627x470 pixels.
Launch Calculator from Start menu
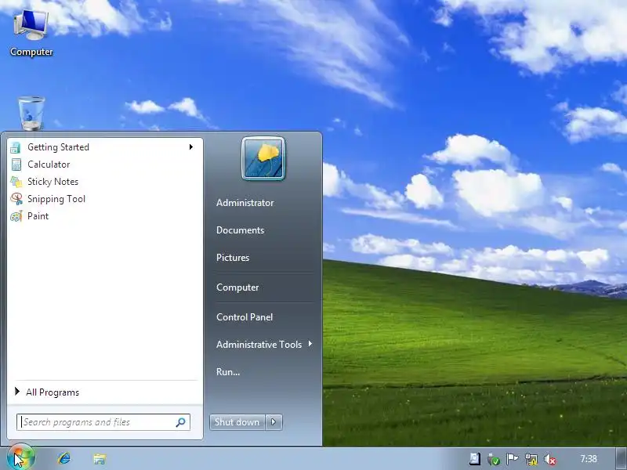pos(104,164)
